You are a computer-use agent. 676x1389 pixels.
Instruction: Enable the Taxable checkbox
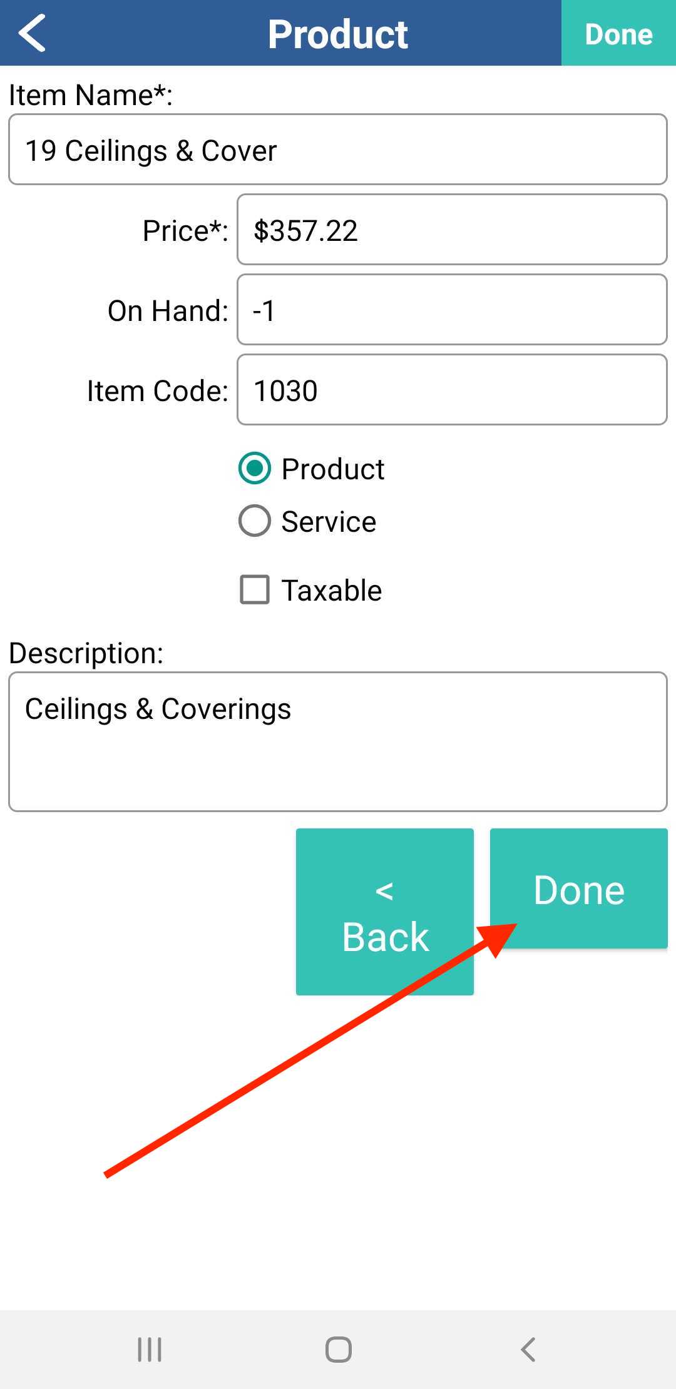(x=255, y=590)
